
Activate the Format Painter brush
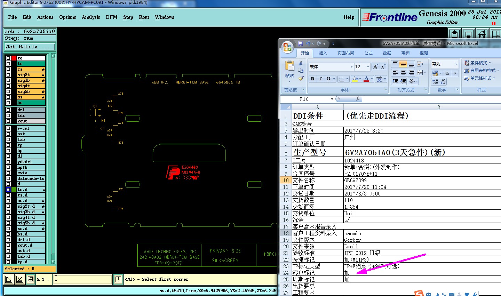coord(301,78)
